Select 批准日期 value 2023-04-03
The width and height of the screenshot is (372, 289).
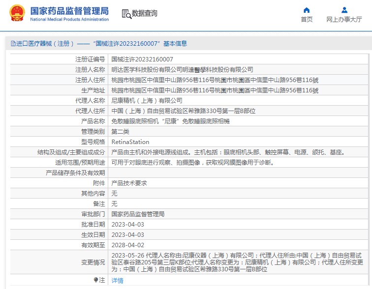127,225
